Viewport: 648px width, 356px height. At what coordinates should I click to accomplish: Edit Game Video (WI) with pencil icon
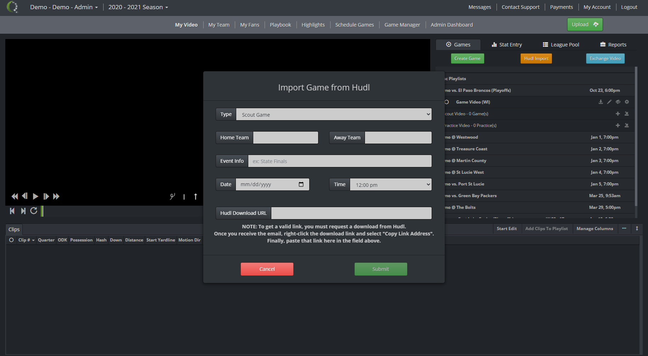click(609, 102)
